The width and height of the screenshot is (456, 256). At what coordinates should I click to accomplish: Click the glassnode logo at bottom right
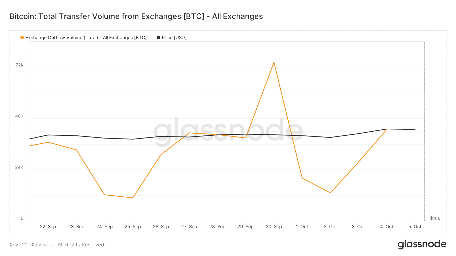[x=422, y=244]
